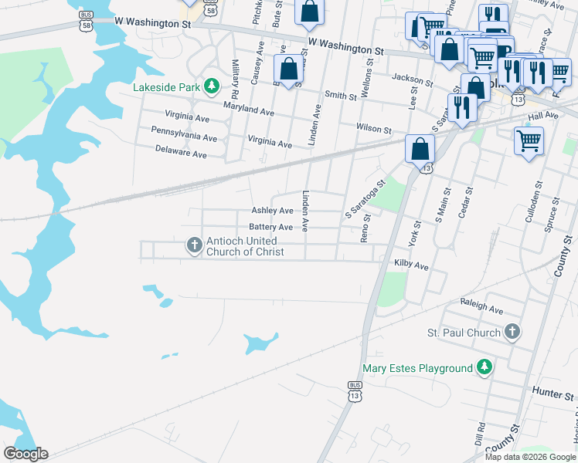Click the Culloden St street label
Viewport: 578px width, 463px height.
click(x=534, y=201)
